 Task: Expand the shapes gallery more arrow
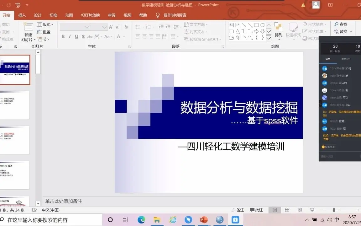[269, 38]
